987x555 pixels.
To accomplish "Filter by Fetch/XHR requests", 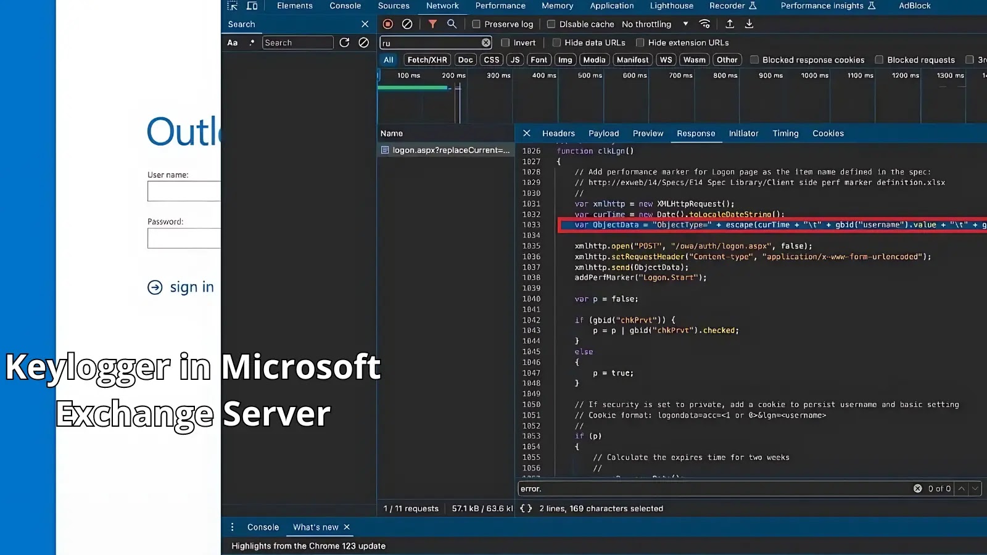I will click(427, 60).
